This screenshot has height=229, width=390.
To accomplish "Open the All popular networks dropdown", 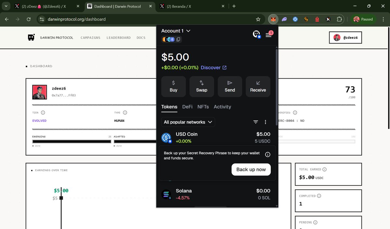I will [188, 122].
